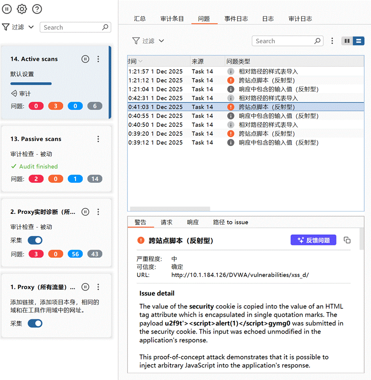
Task: Expand the issues panel filter dropdown
Action: [161, 41]
